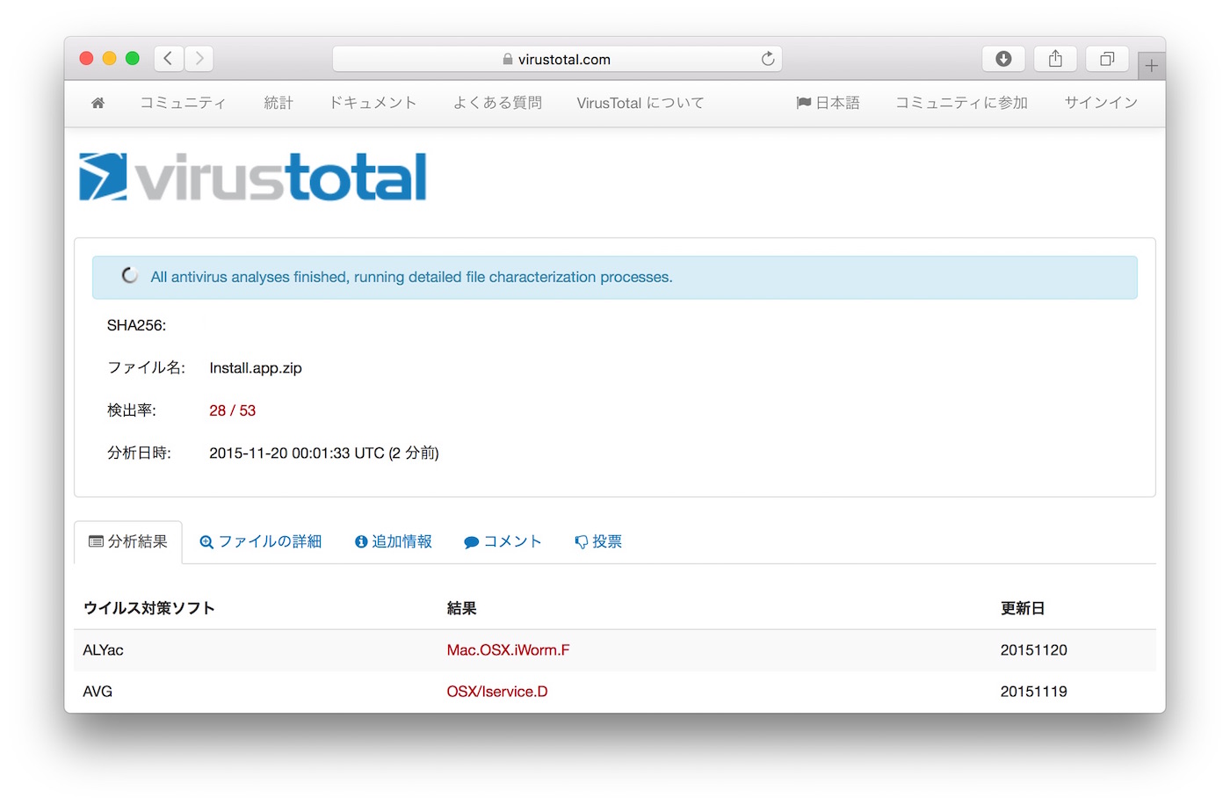Minimize the Safari window with the yellow button
Image resolution: width=1230 pixels, height=805 pixels.
109,59
